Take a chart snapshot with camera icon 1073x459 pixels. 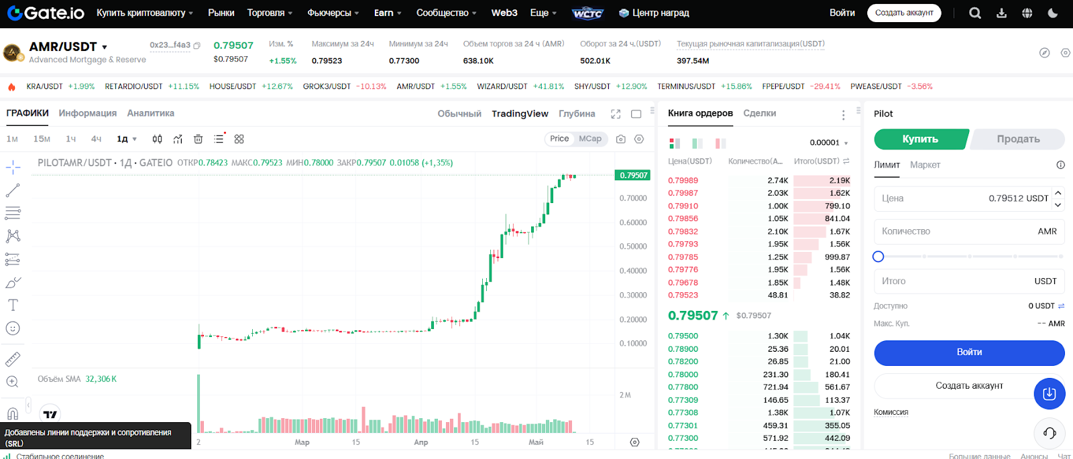coord(621,139)
